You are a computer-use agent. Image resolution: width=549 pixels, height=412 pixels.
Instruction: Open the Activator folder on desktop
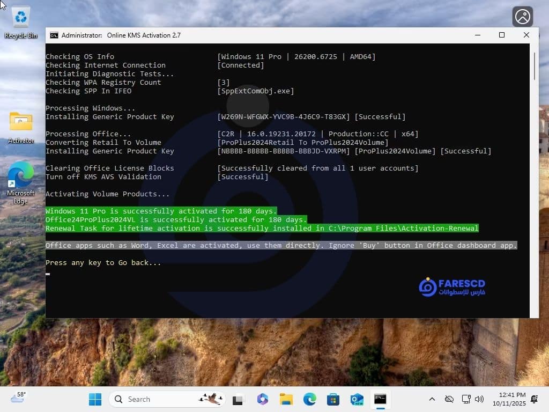point(21,126)
